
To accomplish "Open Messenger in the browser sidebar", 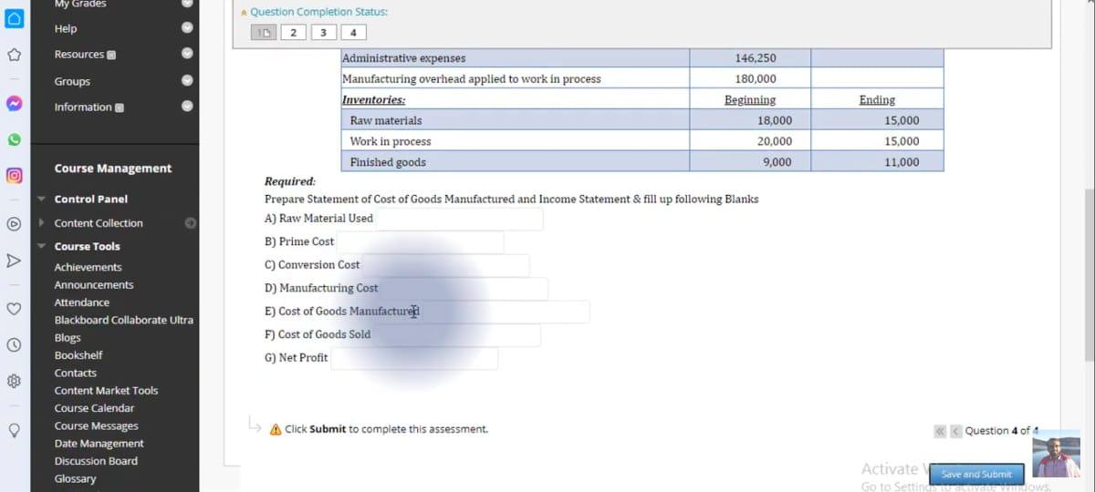I will tap(14, 106).
